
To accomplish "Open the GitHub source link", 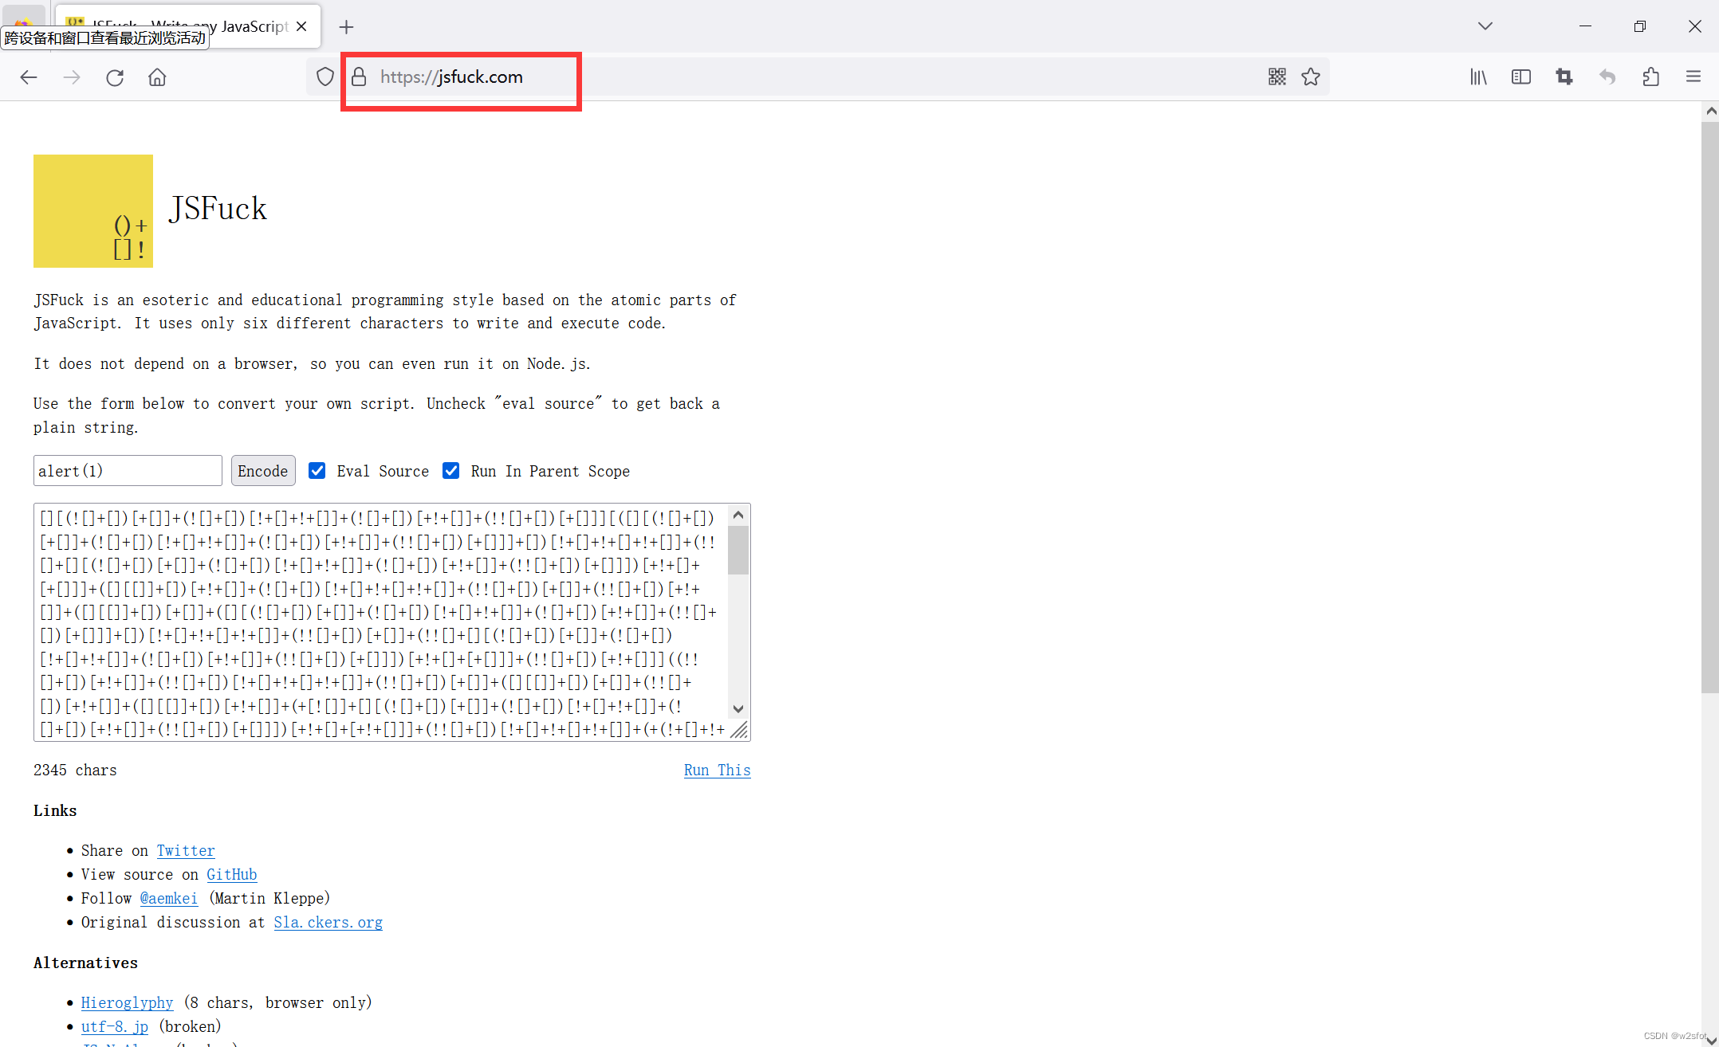I will coord(231,875).
